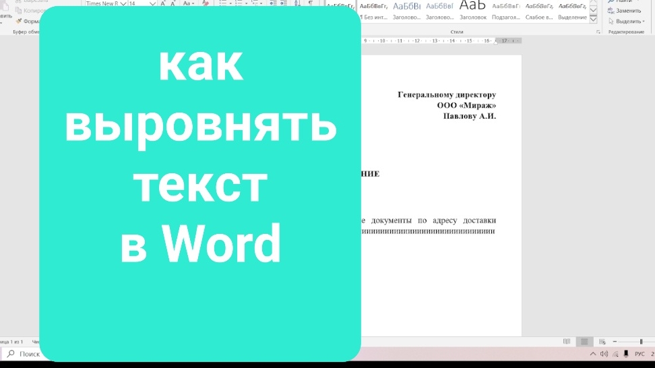Screen dimensions: 655x368
Task: Click the words 'документы по адресу доставки'
Action: (433, 220)
